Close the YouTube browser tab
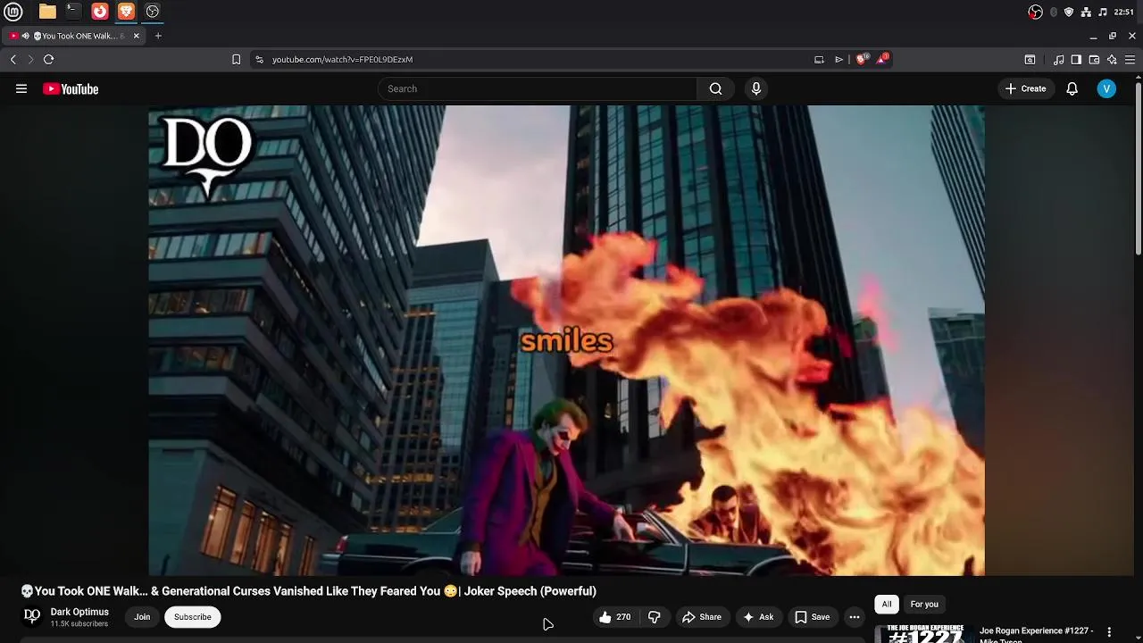 click(136, 36)
